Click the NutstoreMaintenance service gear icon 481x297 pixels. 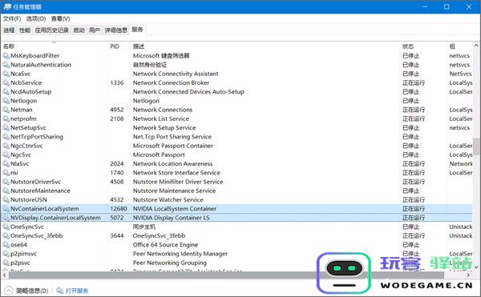click(x=6, y=191)
